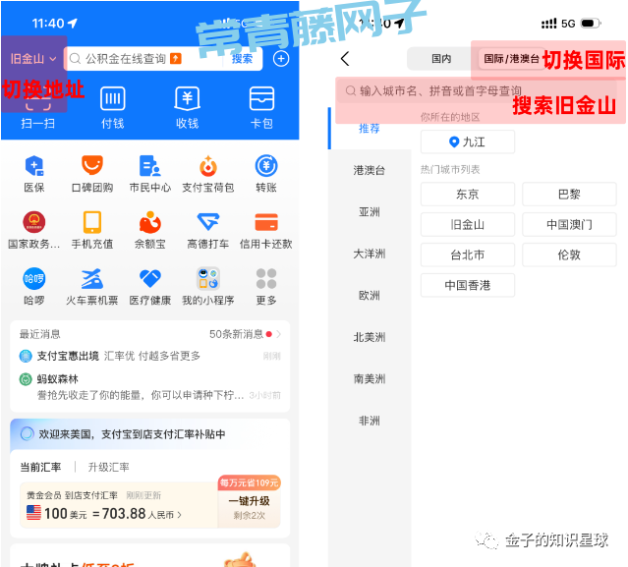Tap the city name search field

477,90
